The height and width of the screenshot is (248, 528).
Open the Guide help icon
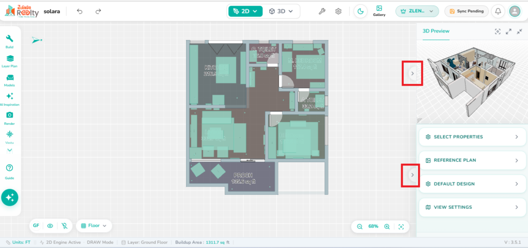pyautogui.click(x=9, y=171)
